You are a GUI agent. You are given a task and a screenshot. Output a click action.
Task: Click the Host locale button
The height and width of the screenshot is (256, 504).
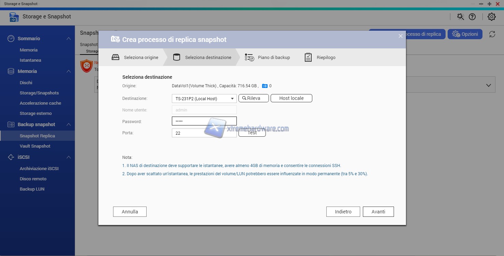tap(291, 98)
